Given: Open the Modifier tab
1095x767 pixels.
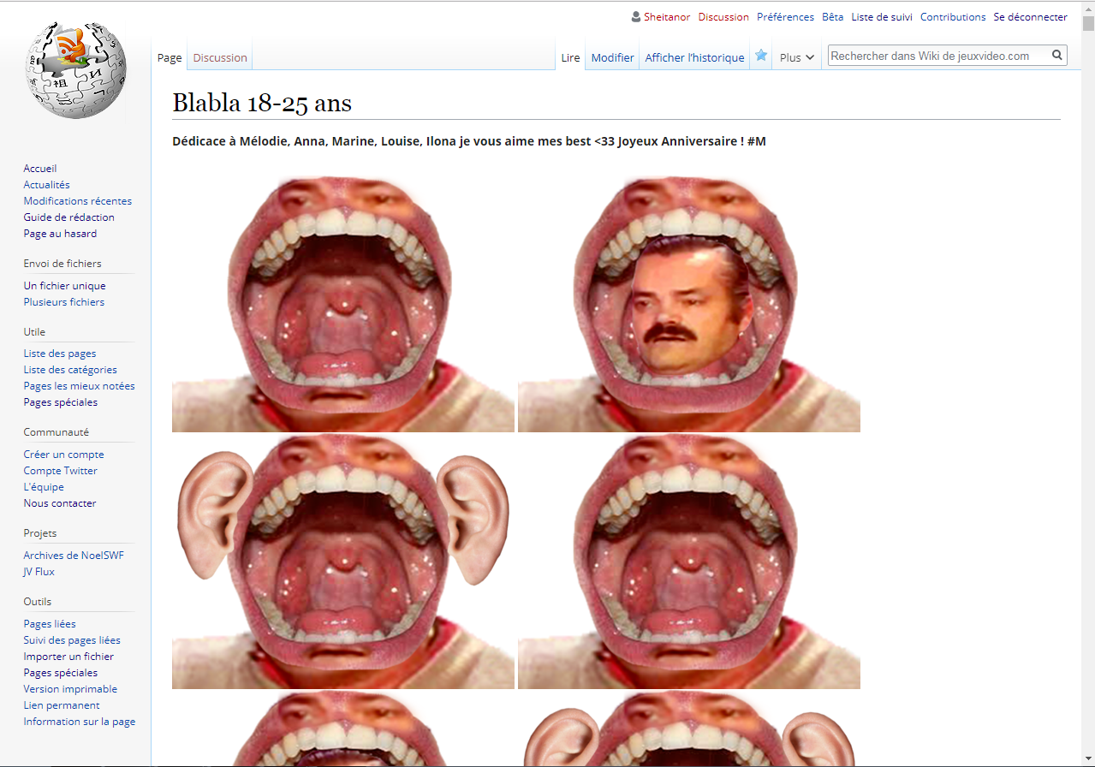Looking at the screenshot, I should pos(613,58).
